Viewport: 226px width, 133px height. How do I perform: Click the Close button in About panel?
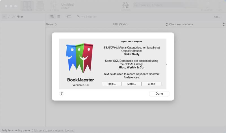pos(151,84)
